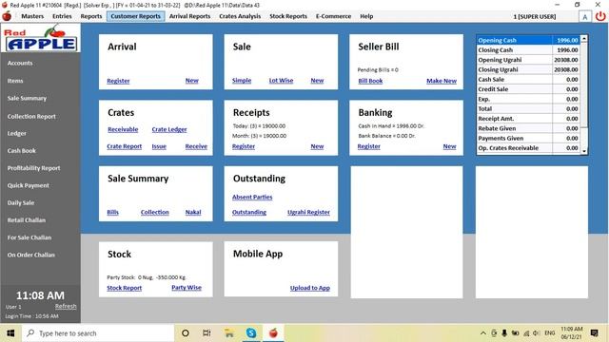This screenshot has width=609, height=342.
Task: Open Profitability Report in the sidebar
Action: point(34,168)
